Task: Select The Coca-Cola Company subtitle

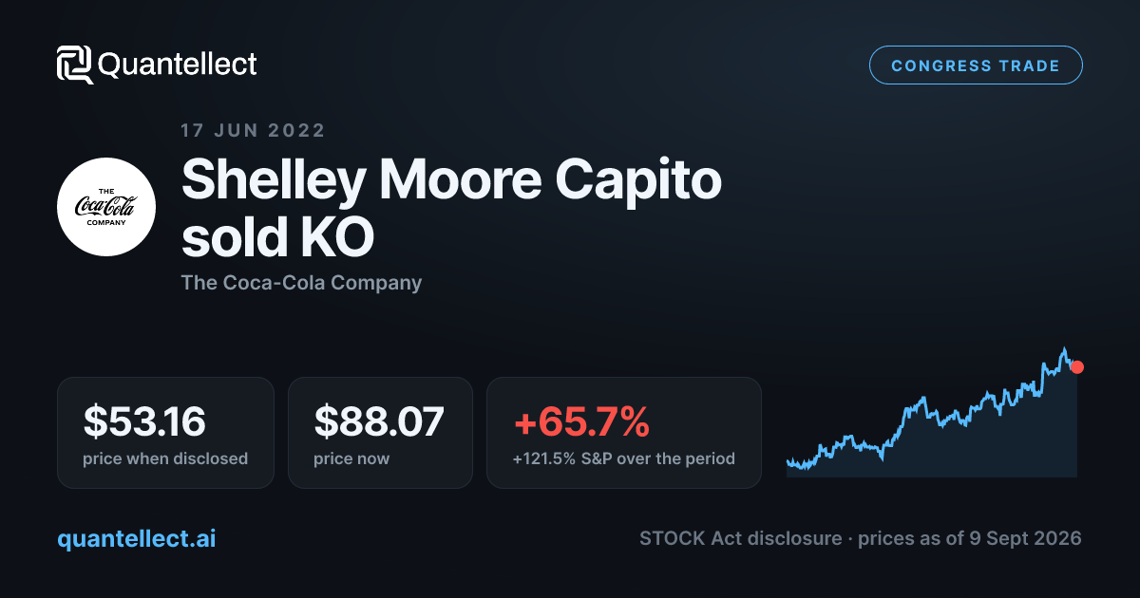Action: coord(301,282)
